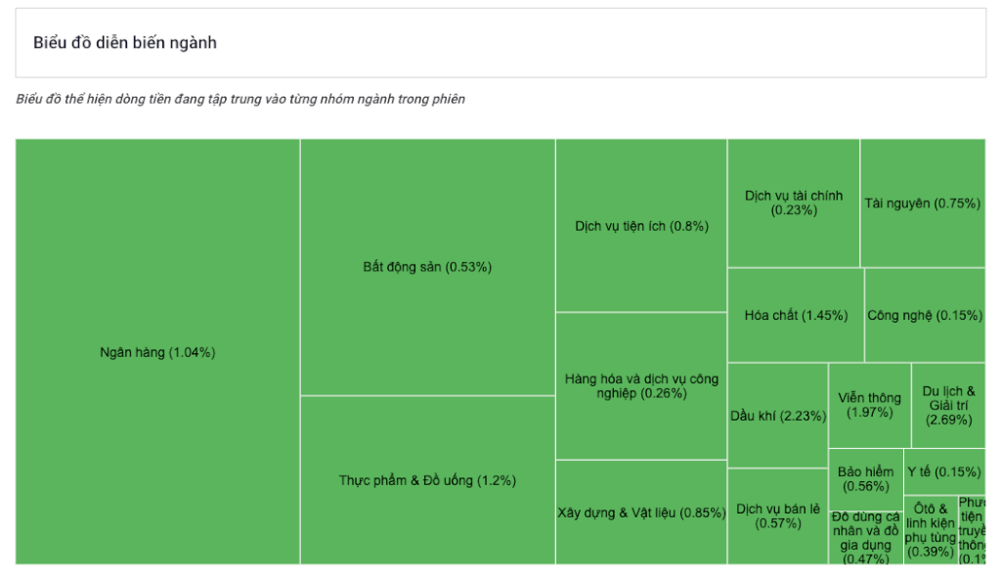Viewport: 1001px width, 579px height.
Task: Select the Ngân hàng (1.04%) treemap block
Action: pyautogui.click(x=157, y=351)
